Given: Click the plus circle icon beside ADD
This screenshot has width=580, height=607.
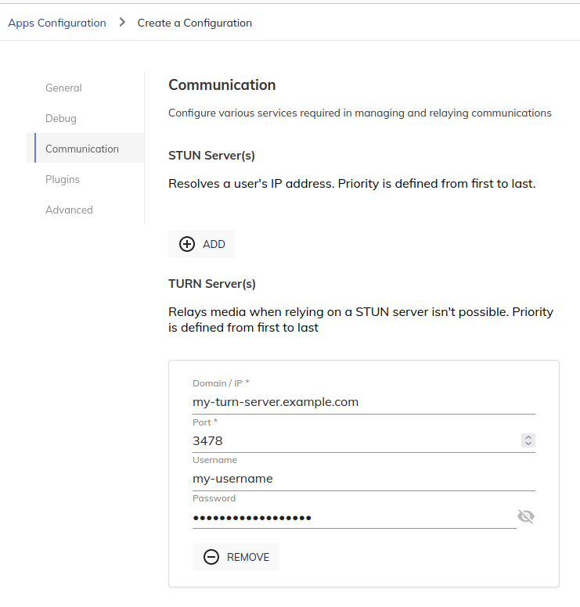Looking at the screenshot, I should [x=187, y=244].
